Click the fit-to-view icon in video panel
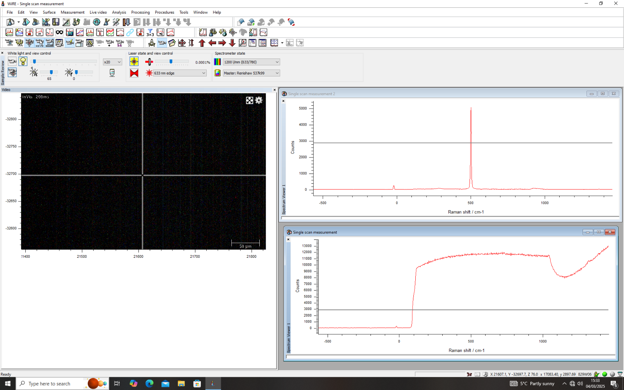This screenshot has height=390, width=624. [x=250, y=100]
